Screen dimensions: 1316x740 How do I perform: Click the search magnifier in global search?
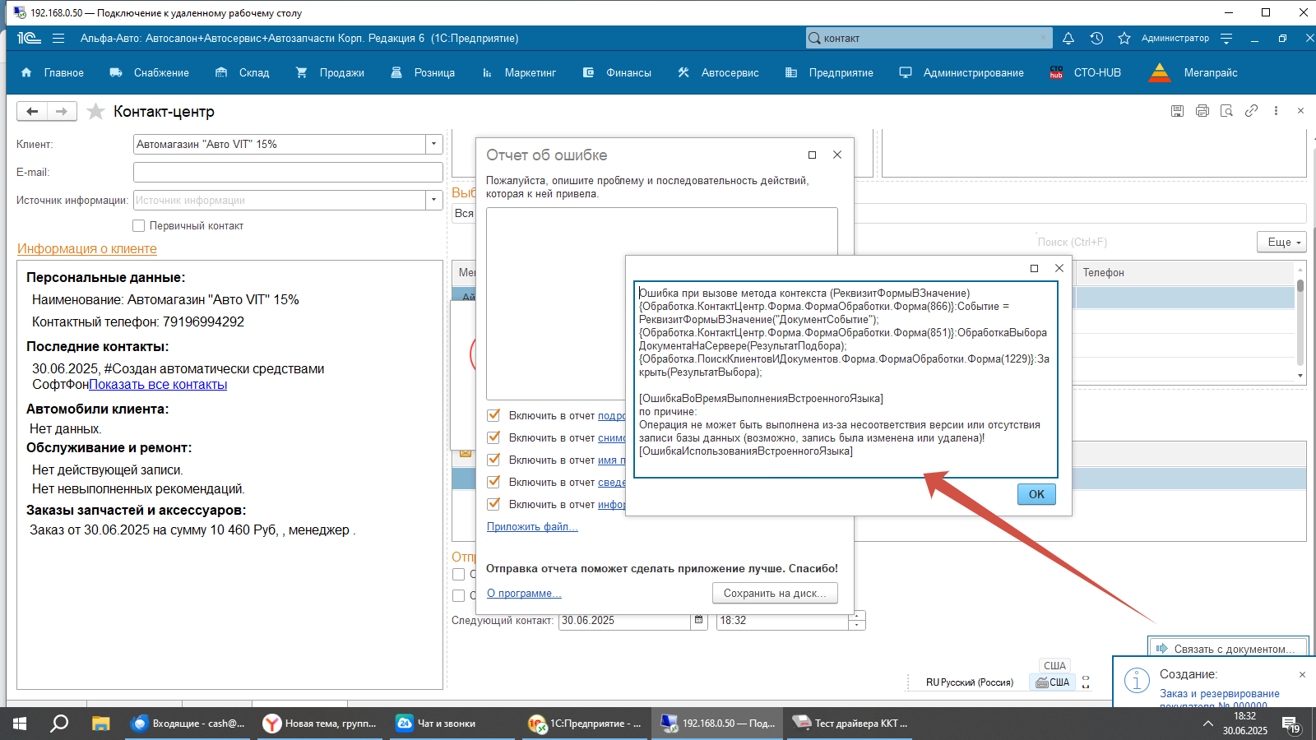[x=814, y=38]
